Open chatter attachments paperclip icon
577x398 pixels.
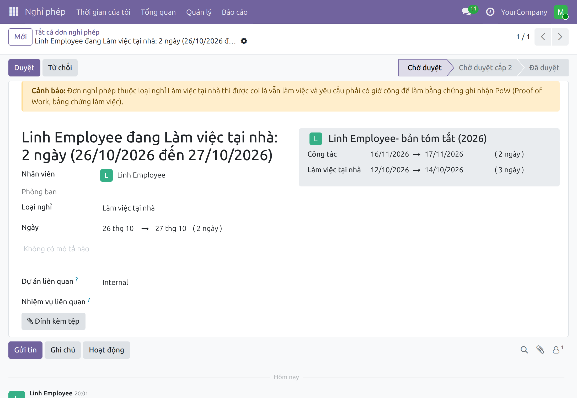point(540,350)
